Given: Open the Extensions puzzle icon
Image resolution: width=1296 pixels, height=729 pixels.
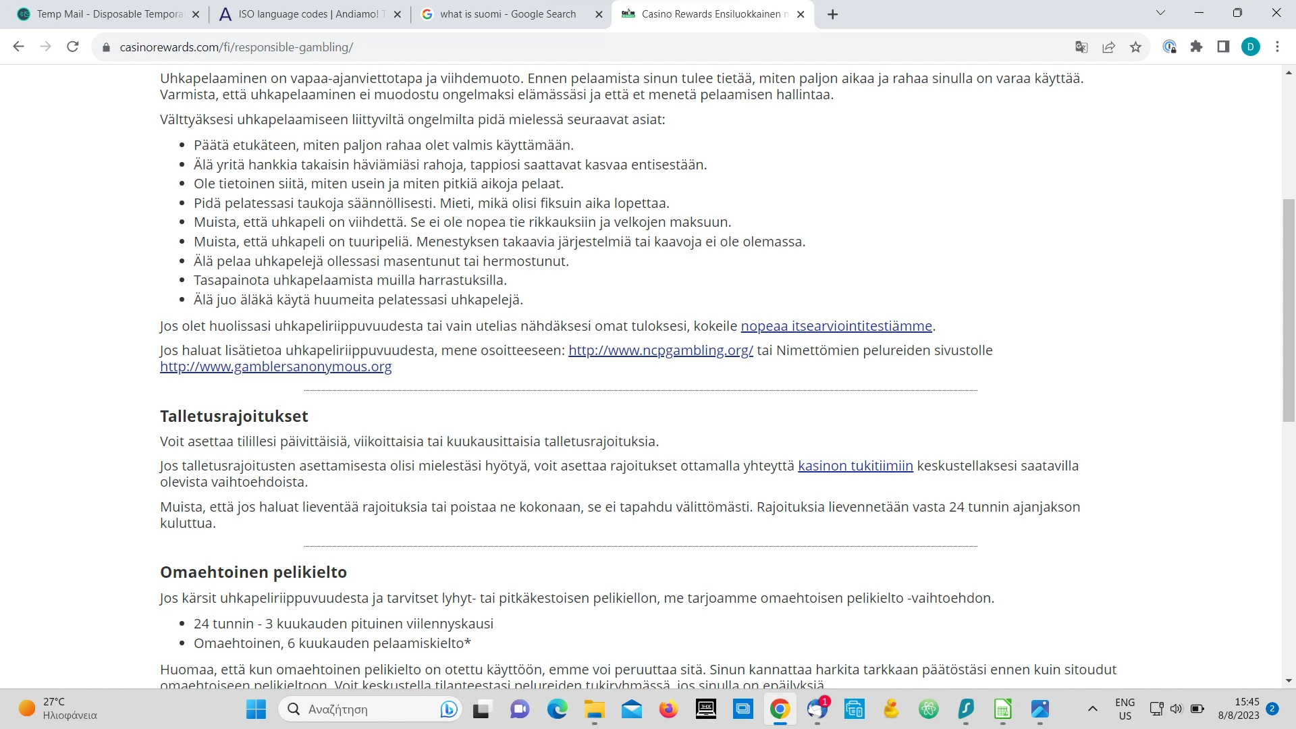Looking at the screenshot, I should pyautogui.click(x=1196, y=47).
